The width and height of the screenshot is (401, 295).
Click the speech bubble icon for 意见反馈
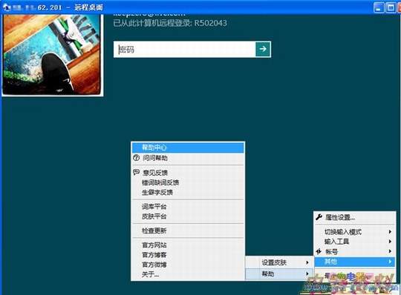(136, 172)
